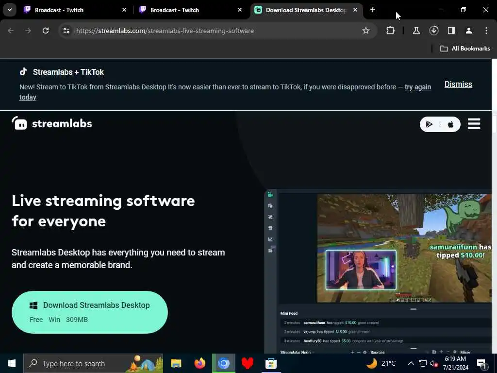497x373 pixels.
Task: Select the Download Streamlabs Desktop tab
Action: point(307,10)
